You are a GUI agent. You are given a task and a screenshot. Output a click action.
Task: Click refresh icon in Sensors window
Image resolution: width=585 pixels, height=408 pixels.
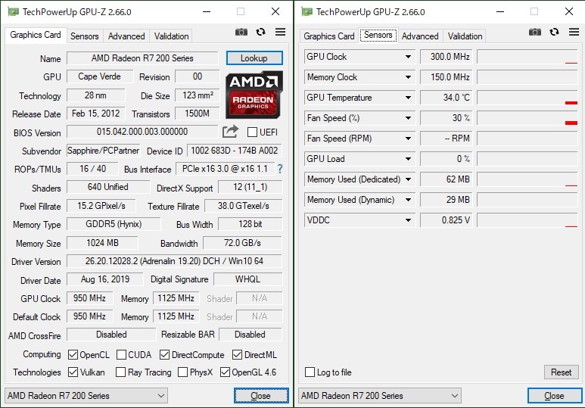(x=555, y=32)
